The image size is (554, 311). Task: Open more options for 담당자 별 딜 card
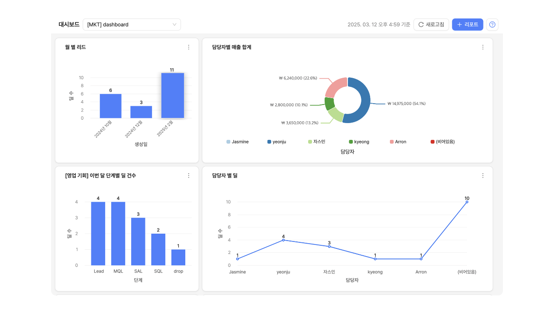(x=483, y=175)
